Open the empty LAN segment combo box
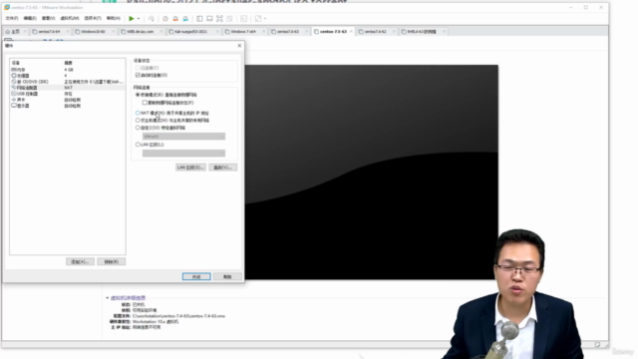638x359 pixels. 183,153
